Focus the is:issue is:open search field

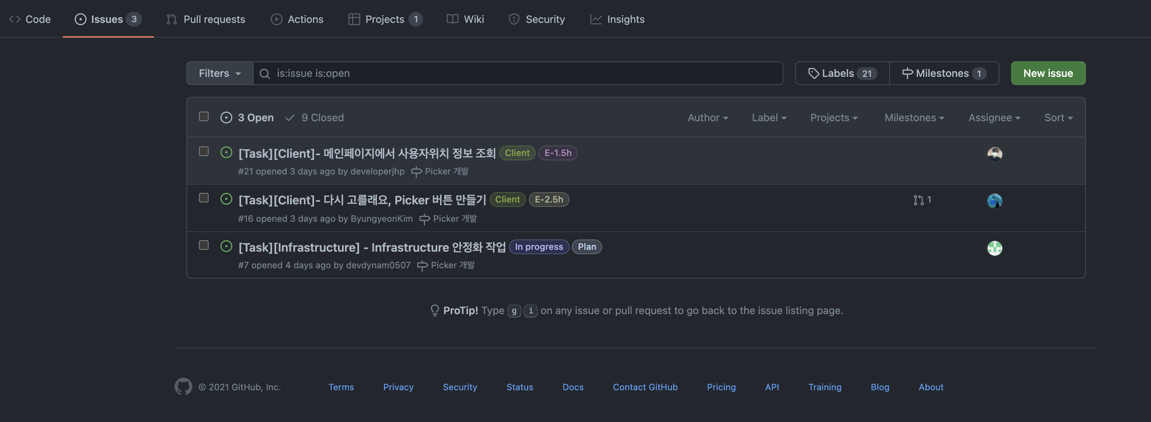coord(518,73)
